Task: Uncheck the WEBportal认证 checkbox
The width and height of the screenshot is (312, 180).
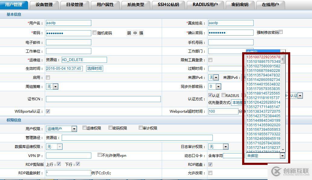Action: (48, 111)
